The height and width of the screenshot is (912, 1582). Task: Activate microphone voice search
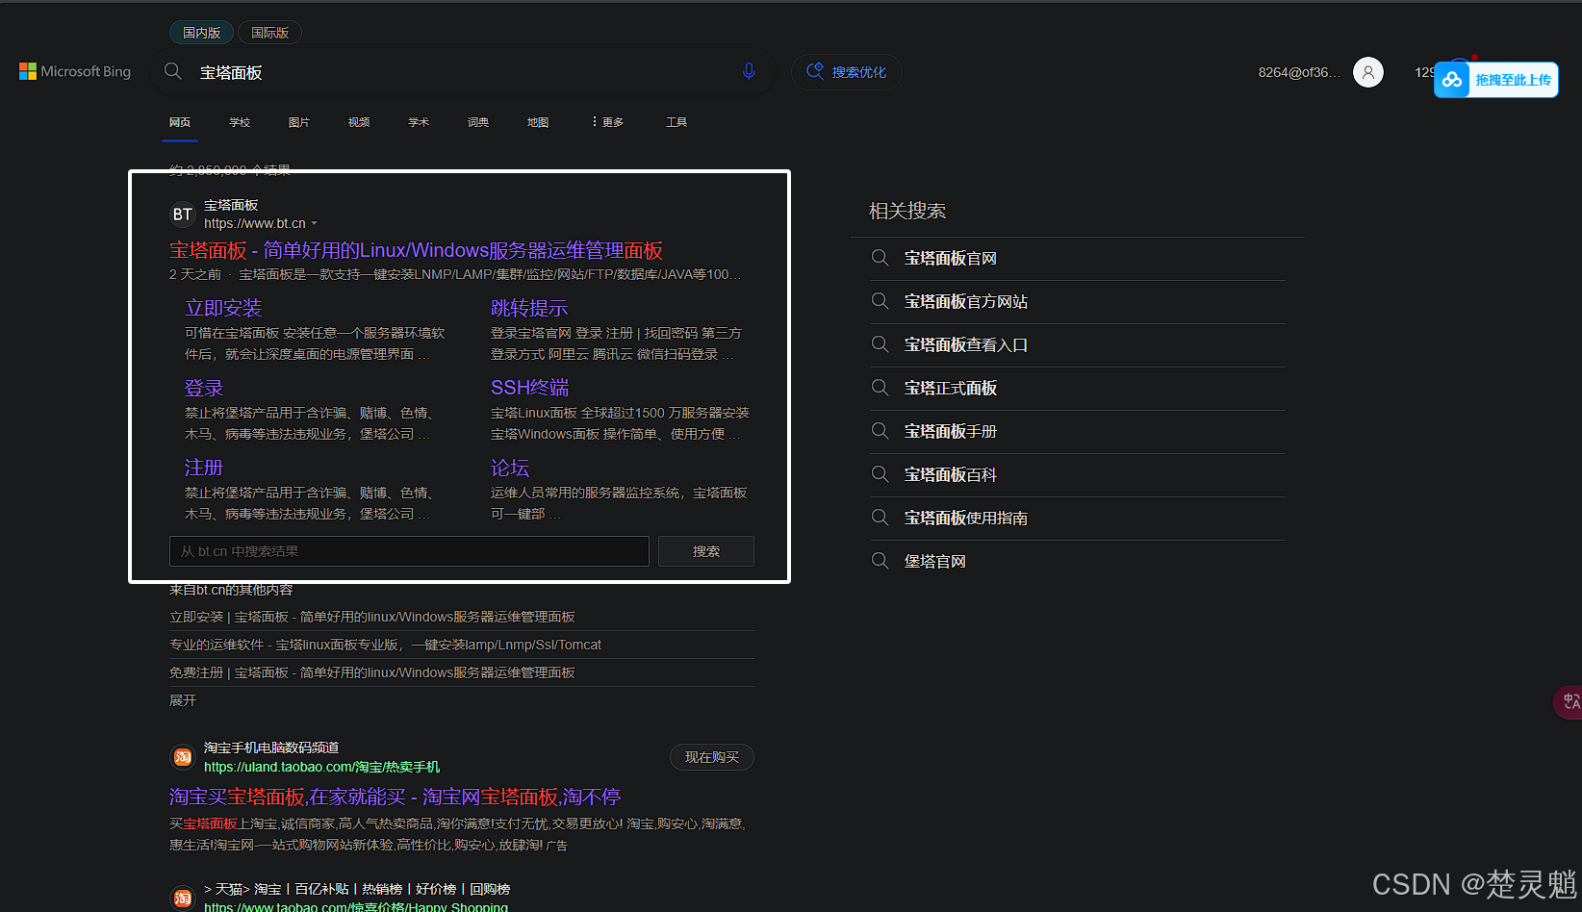pyautogui.click(x=749, y=71)
